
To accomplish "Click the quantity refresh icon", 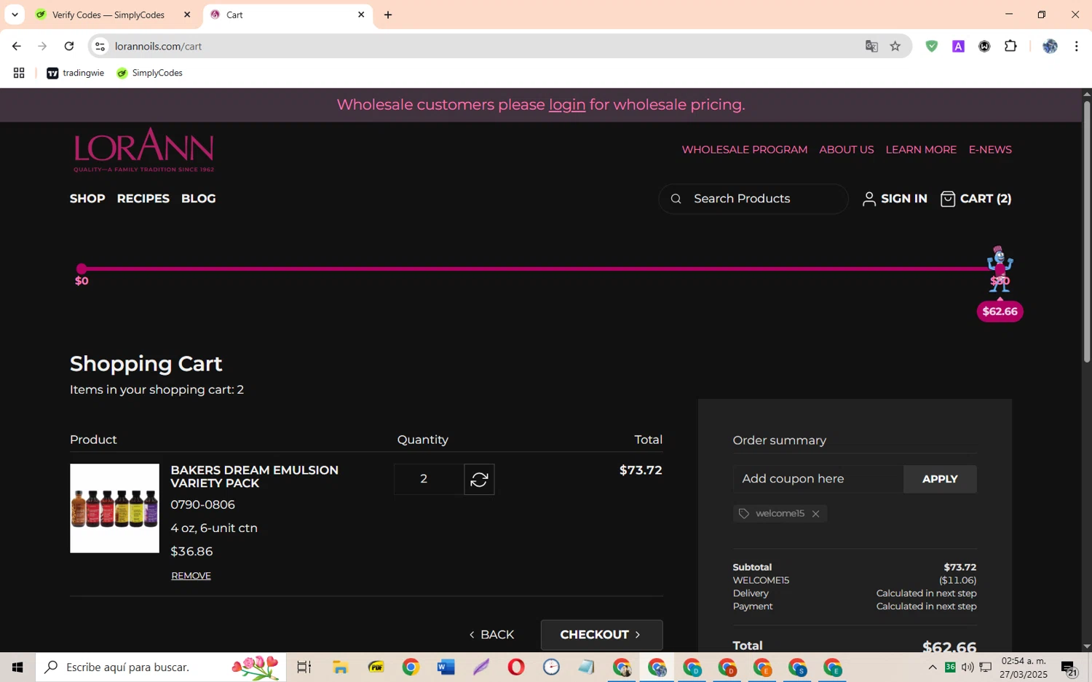I will pyautogui.click(x=479, y=479).
